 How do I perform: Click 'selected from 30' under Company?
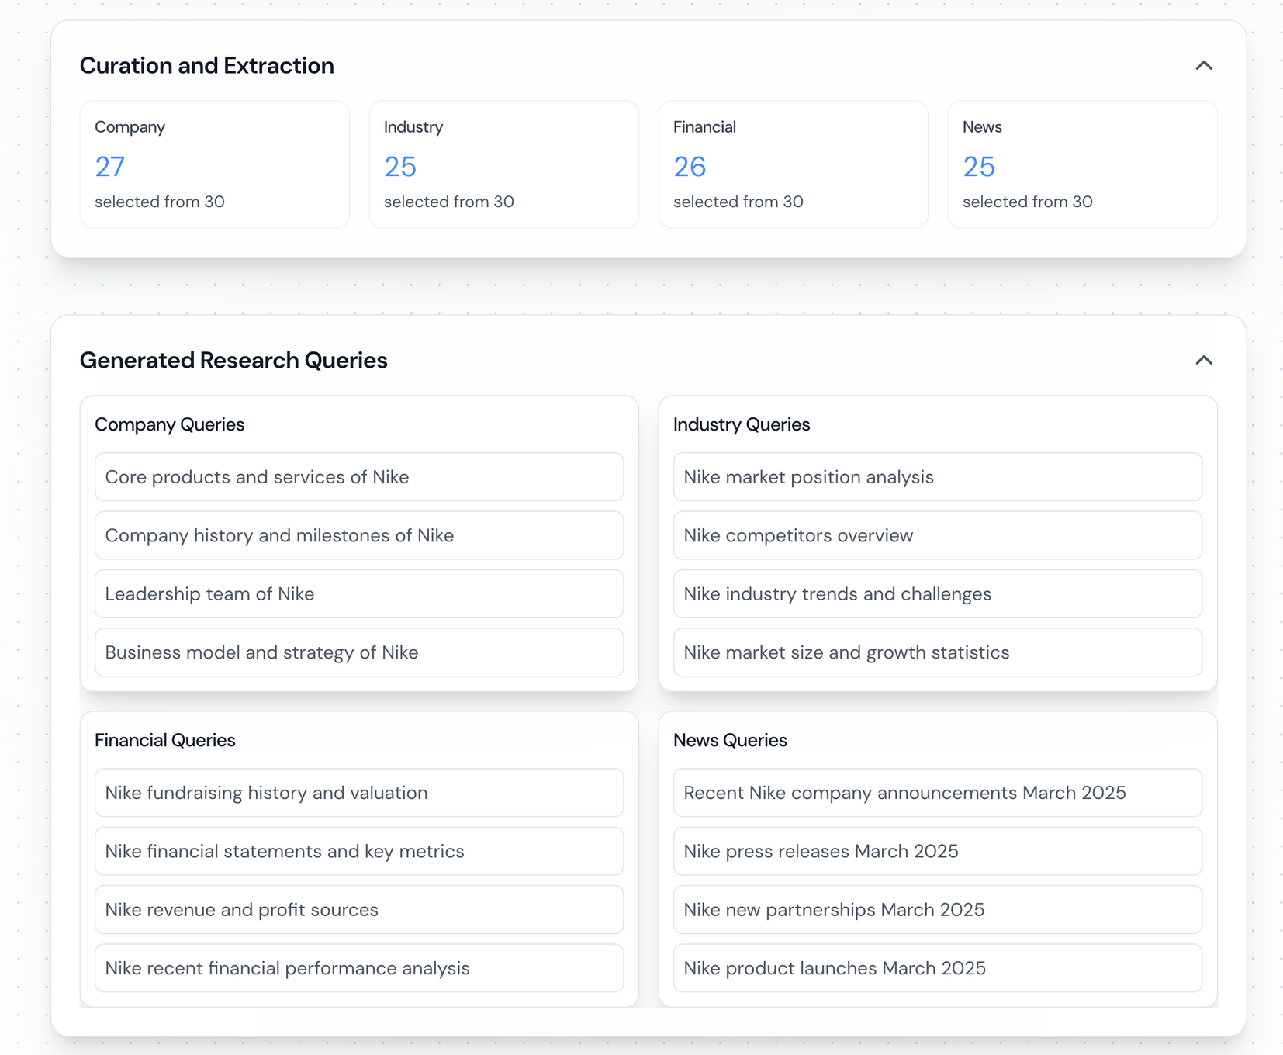160,202
